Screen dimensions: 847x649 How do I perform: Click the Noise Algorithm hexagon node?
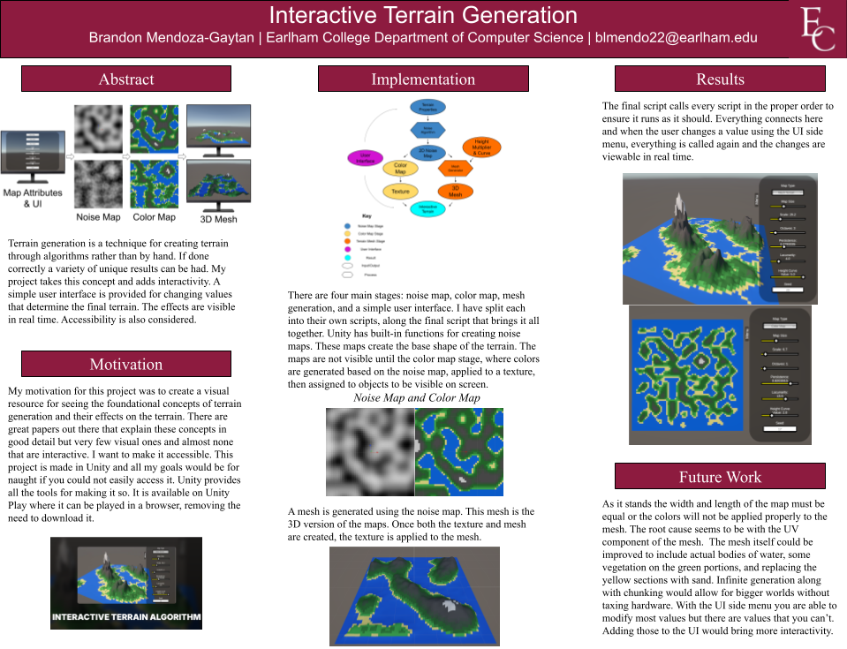tap(427, 129)
